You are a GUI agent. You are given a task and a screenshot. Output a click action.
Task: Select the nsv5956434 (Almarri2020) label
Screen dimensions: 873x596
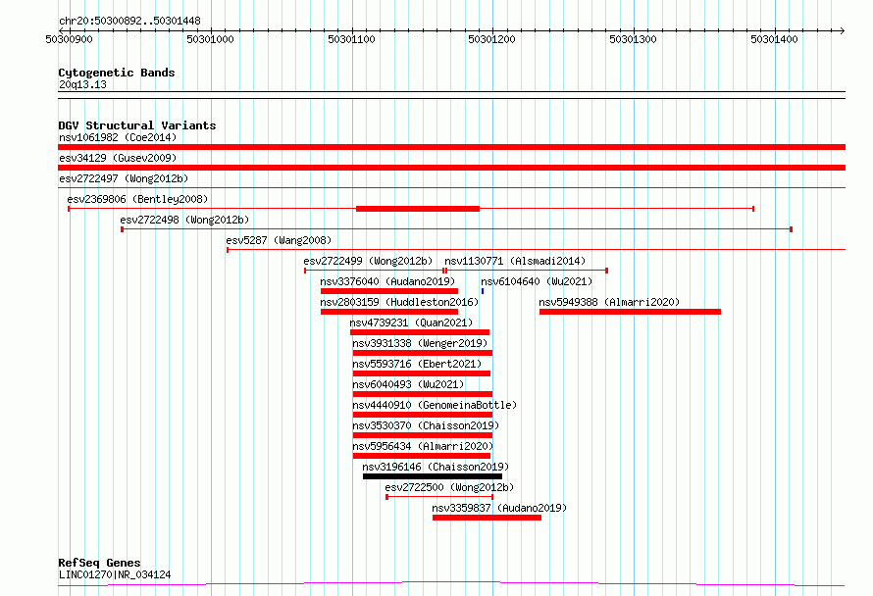coord(423,446)
